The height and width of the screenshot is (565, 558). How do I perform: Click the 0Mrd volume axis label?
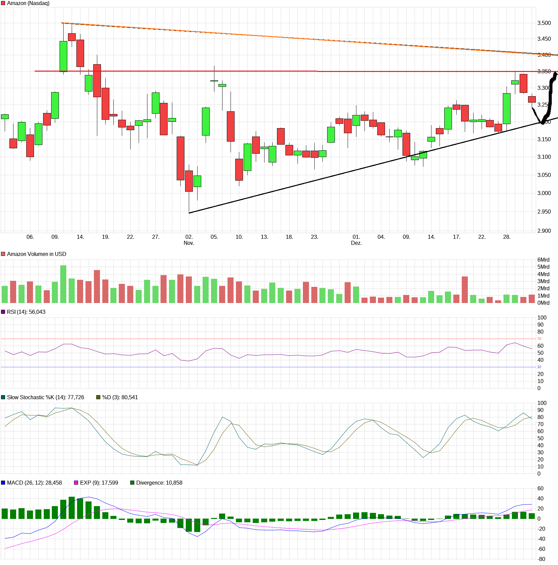click(543, 303)
